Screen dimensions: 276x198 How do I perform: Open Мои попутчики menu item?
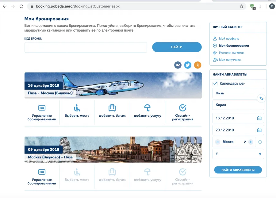(x=230, y=60)
